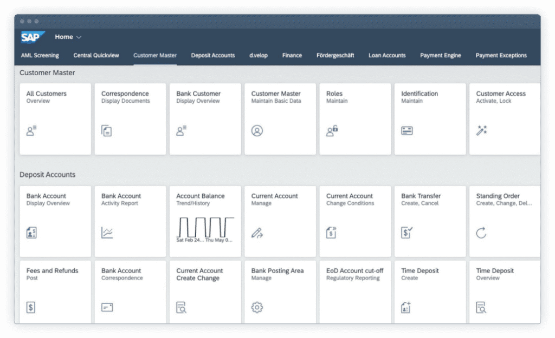This screenshot has height=338, width=555.
Task: Click the Identification card icon
Action: (x=406, y=130)
